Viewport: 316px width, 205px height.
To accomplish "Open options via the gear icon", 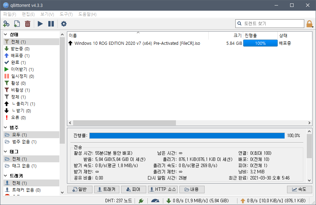I will 64,24.
